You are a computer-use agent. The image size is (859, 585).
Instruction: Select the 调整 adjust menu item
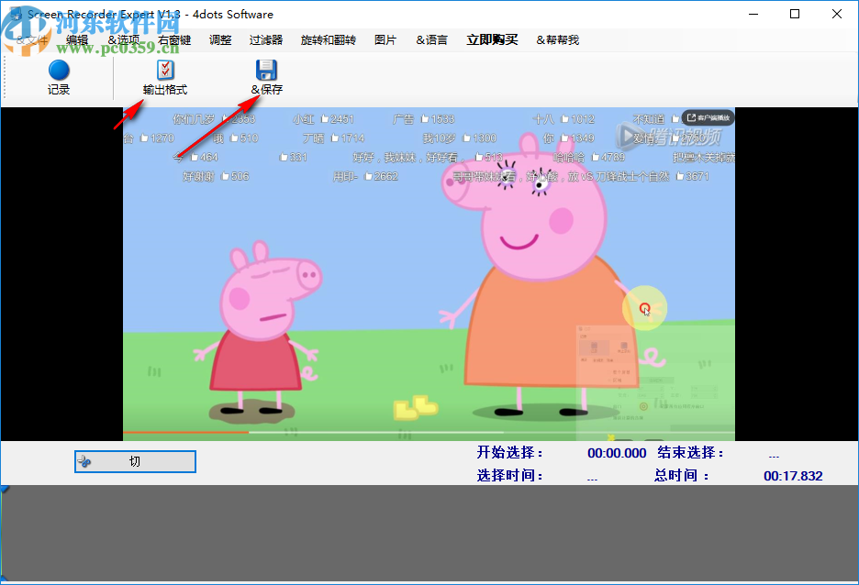(219, 39)
